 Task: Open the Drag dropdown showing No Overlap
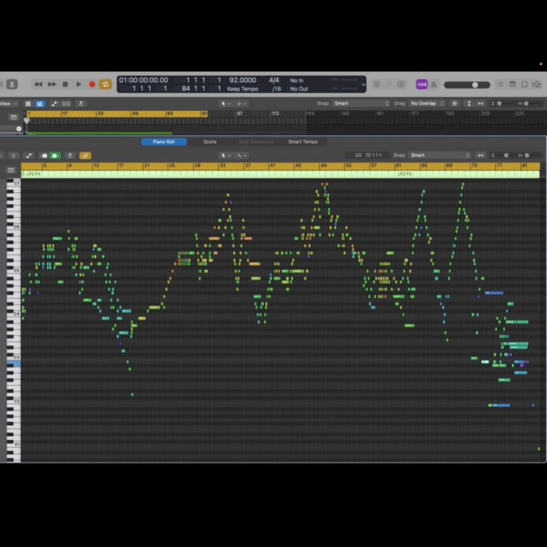pos(427,103)
